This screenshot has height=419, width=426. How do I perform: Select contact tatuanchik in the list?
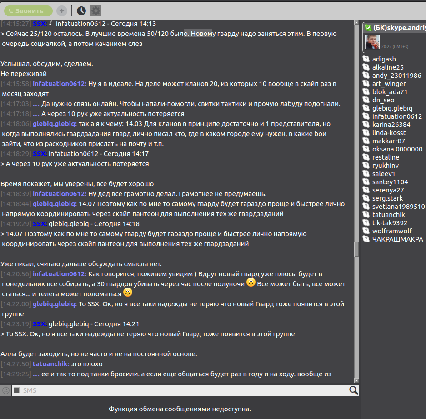pos(389,215)
